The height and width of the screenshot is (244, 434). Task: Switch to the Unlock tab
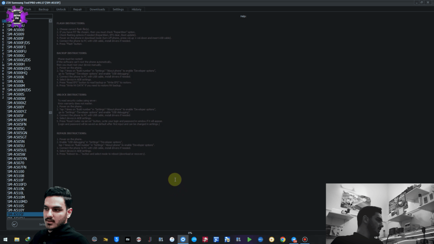(61, 9)
